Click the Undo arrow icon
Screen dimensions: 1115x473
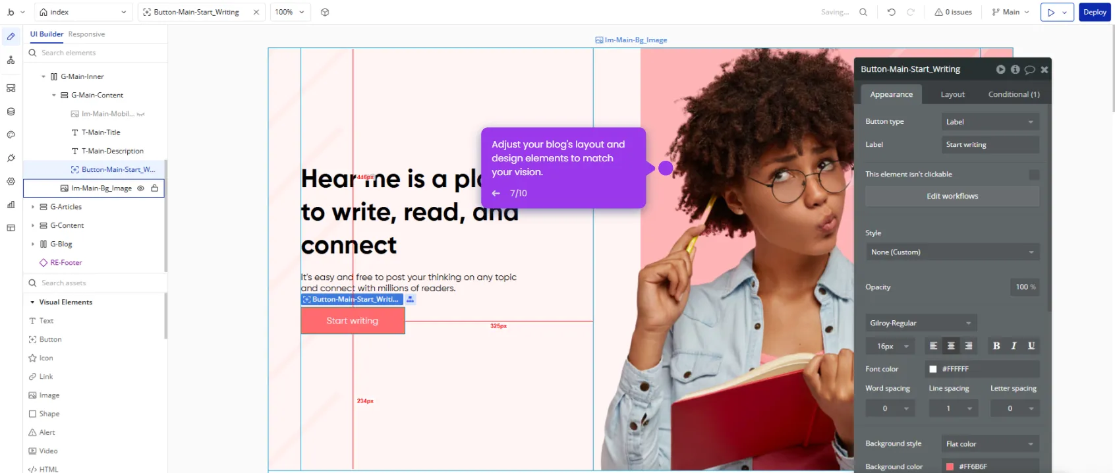tap(892, 12)
